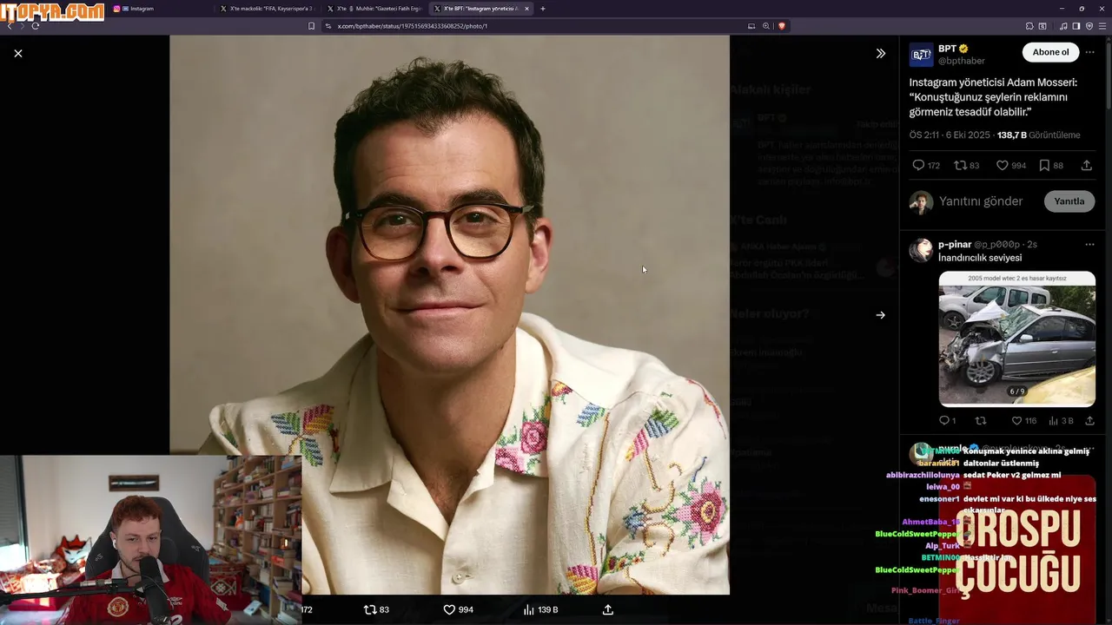The width and height of the screenshot is (1112, 625).
Task: Click the music note media control icon
Action: pyautogui.click(x=1063, y=26)
